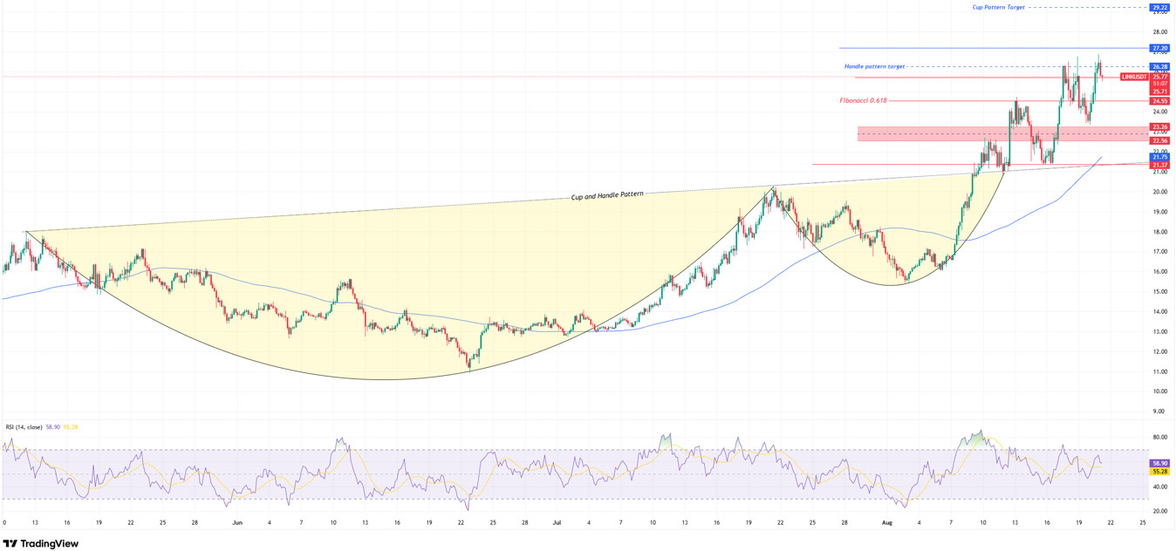Click the TradingView logo

click(41, 543)
